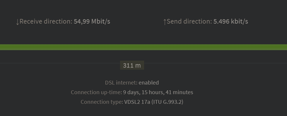287x116 pixels.
Task: Click the 41 minutes part of the up-time
Action: pyautogui.click(x=179, y=92)
